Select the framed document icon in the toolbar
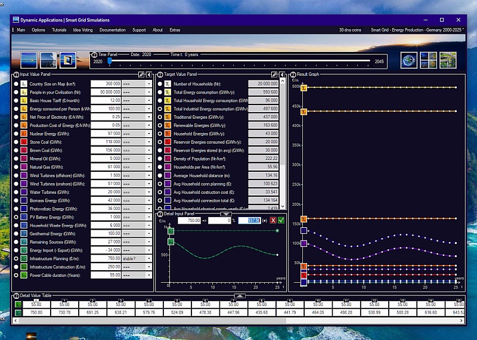477x340 pixels. (67, 60)
